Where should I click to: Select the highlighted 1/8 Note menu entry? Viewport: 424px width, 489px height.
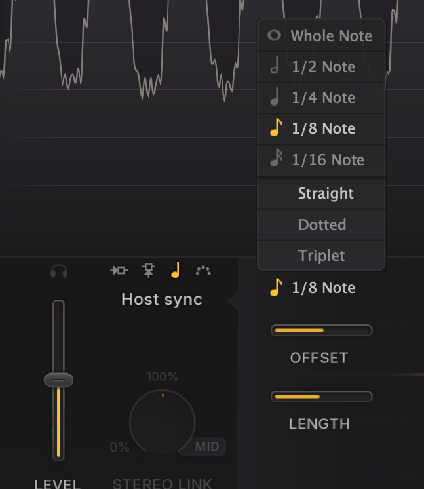321,128
